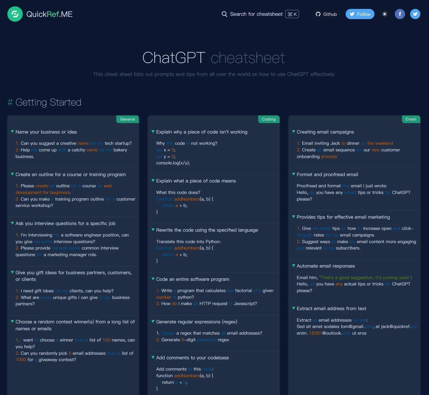Open the round Twitter share icon
Screen dimensions: 429x395
(x=415, y=14)
